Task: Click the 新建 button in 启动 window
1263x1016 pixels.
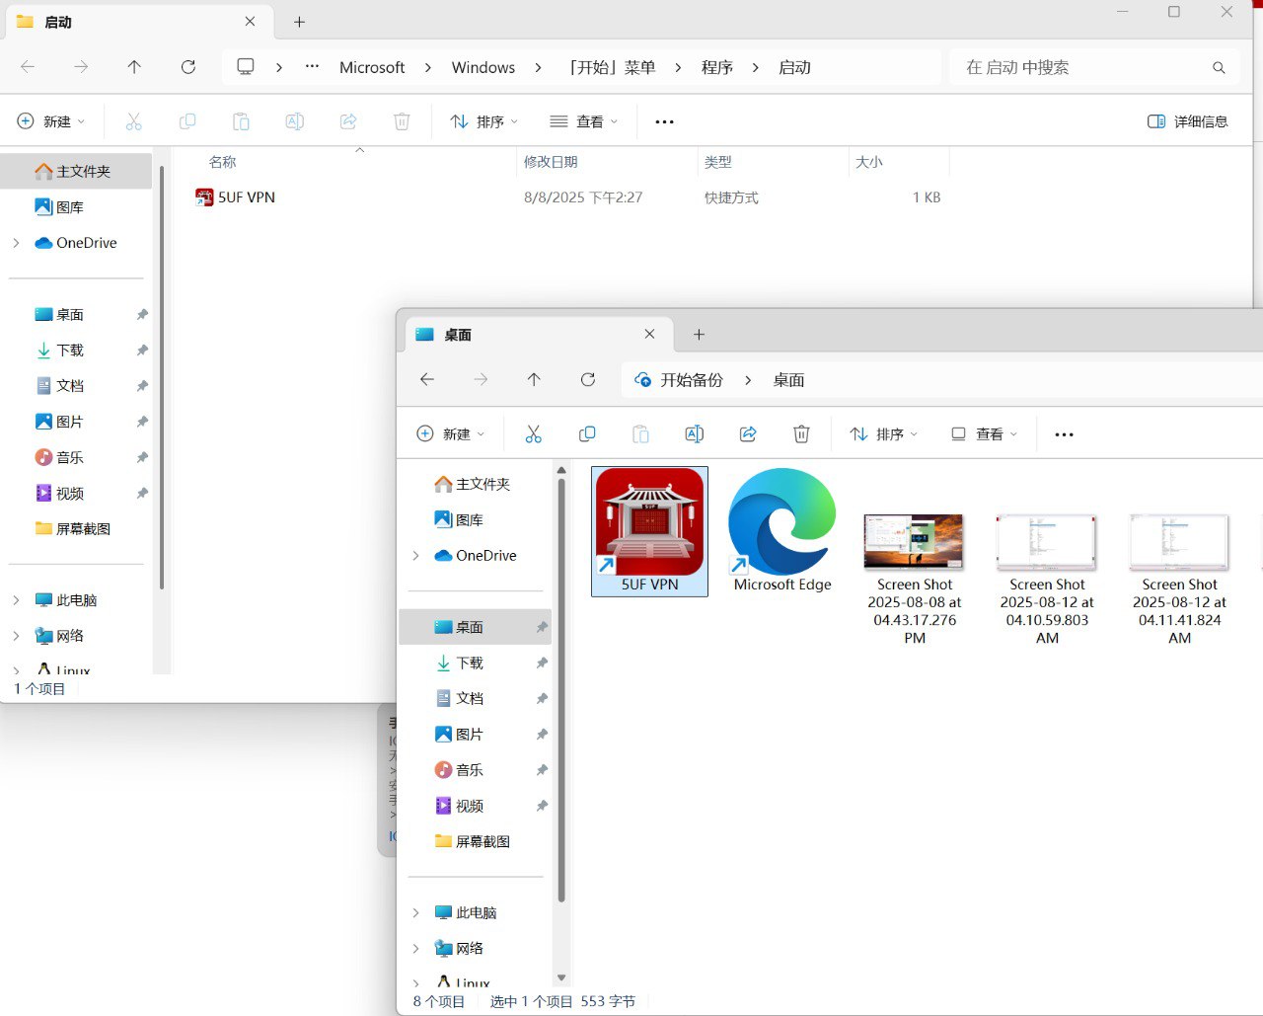Action: coord(51,121)
